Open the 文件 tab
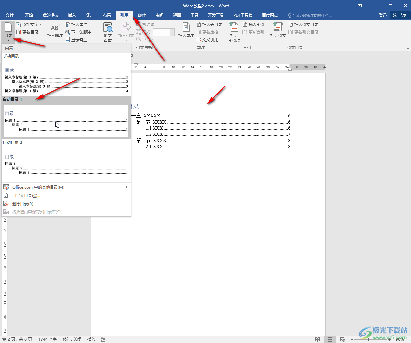This screenshot has width=411, height=343. tap(10, 15)
